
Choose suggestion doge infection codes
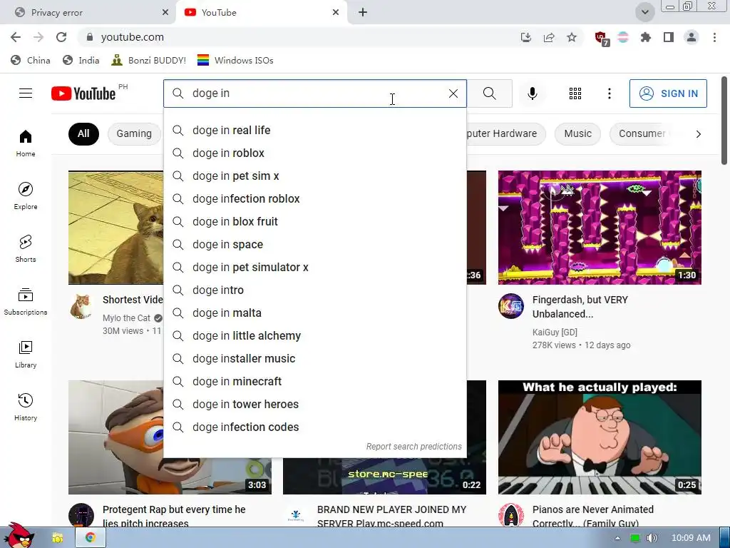point(315,427)
